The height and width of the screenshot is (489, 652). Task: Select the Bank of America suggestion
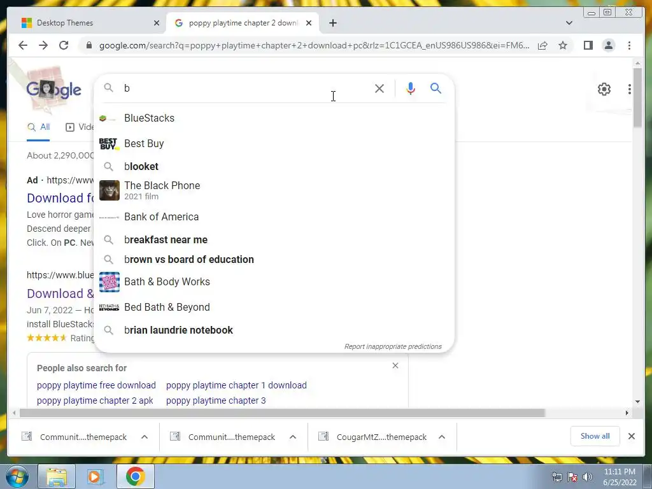(x=274, y=216)
